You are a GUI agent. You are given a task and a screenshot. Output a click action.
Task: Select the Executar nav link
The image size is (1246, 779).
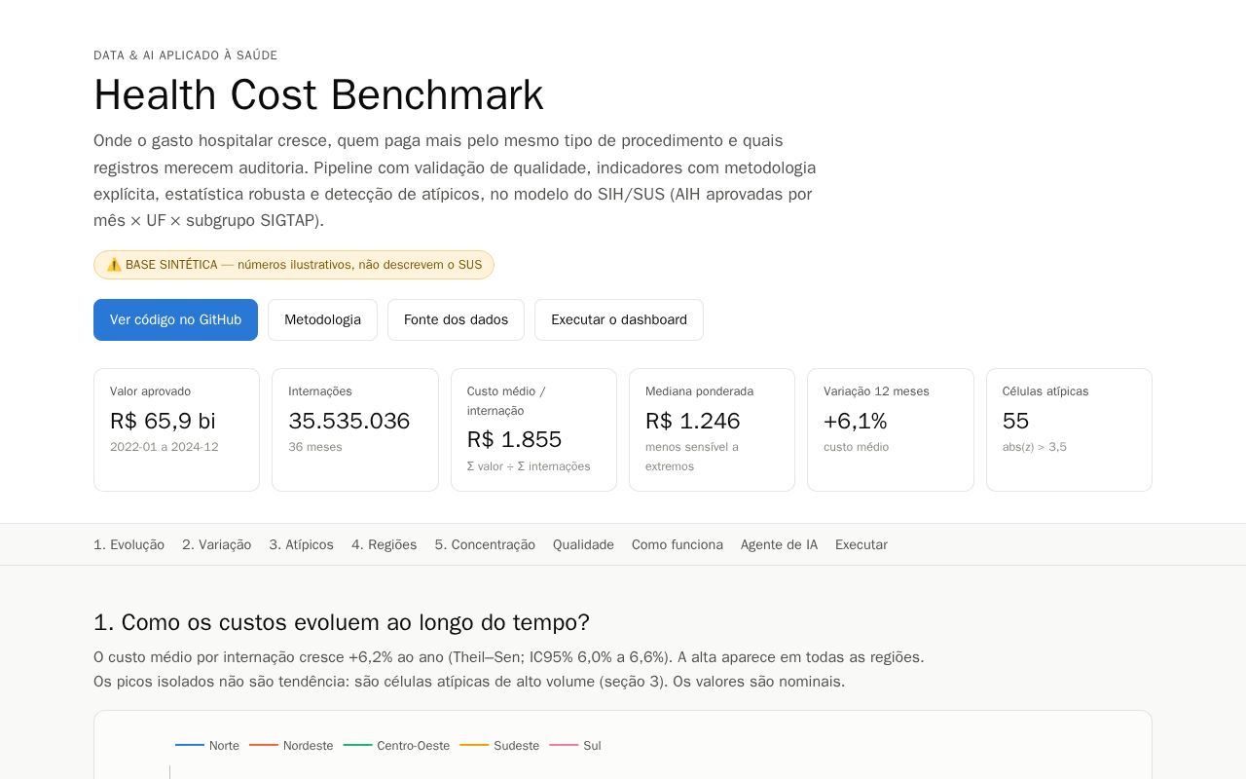(x=861, y=544)
